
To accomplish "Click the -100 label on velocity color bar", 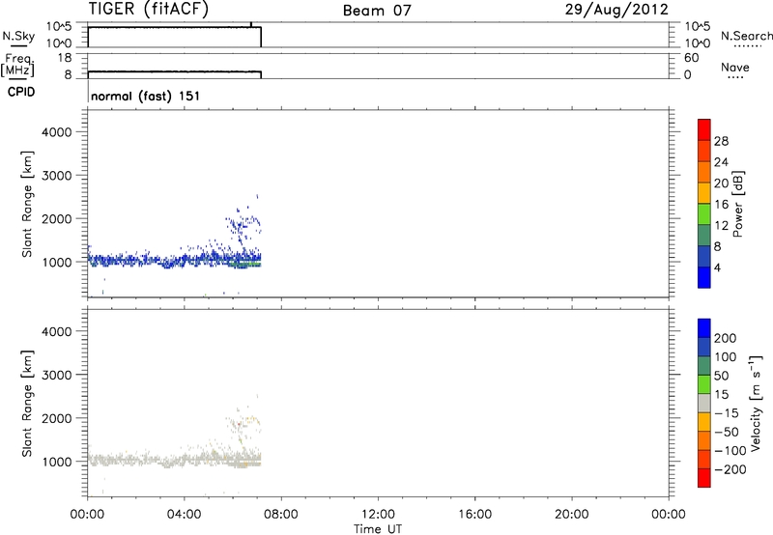I will [730, 450].
